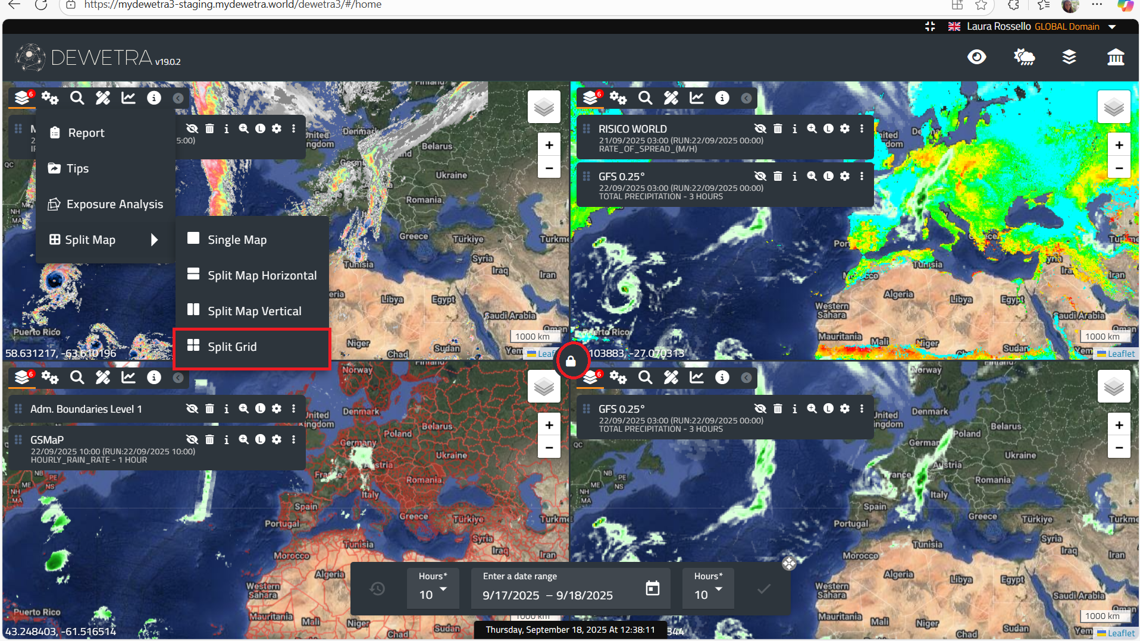Open chart tool in top-right map toolbar
The image size is (1140, 641).
[x=696, y=98]
